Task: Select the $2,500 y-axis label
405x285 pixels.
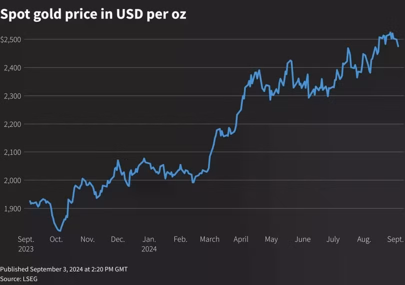Action: point(10,39)
